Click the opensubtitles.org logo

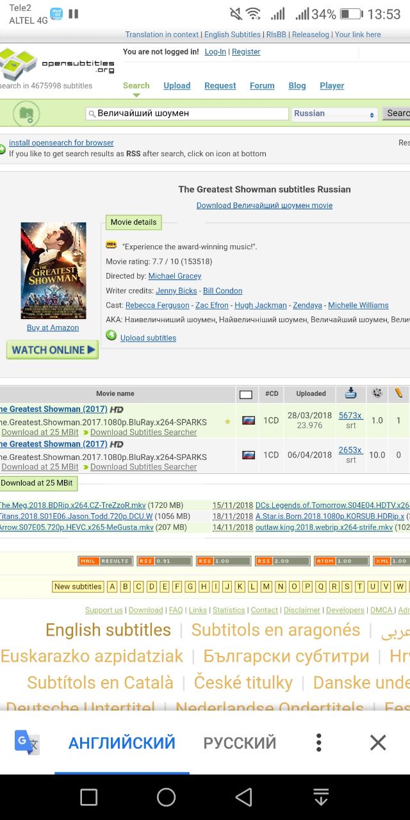click(57, 63)
